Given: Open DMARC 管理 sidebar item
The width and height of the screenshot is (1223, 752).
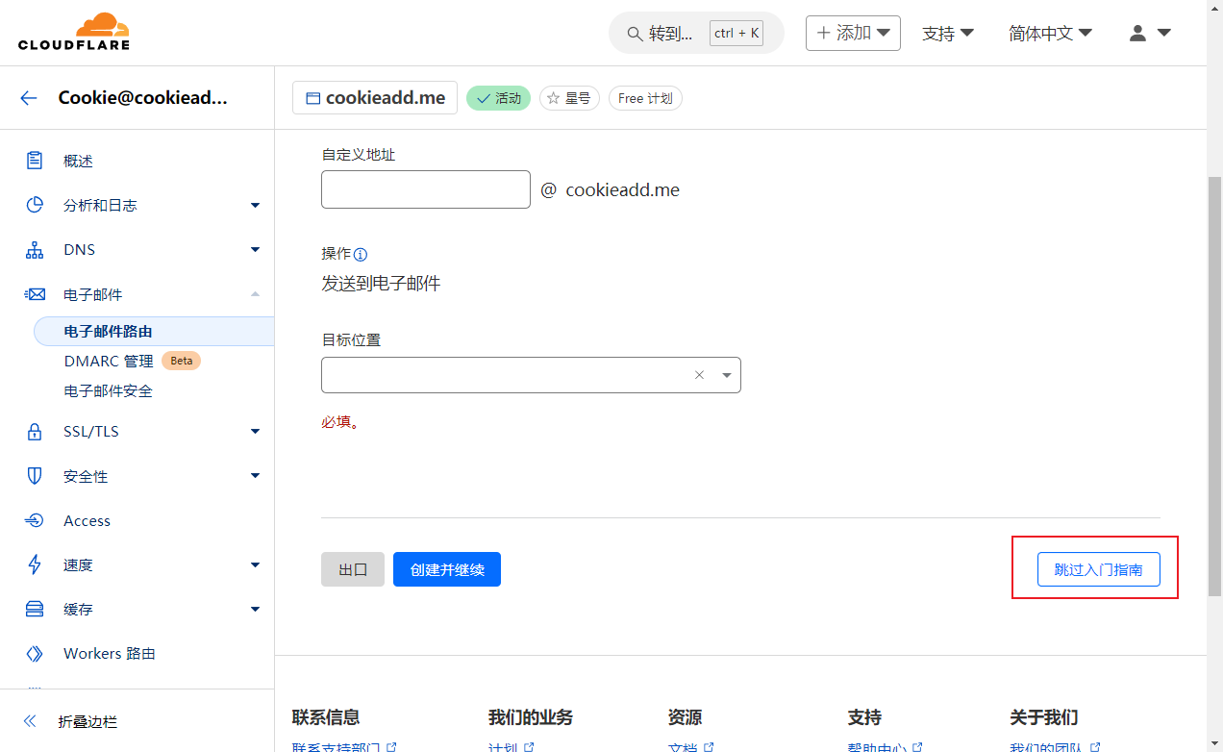Looking at the screenshot, I should click(108, 362).
